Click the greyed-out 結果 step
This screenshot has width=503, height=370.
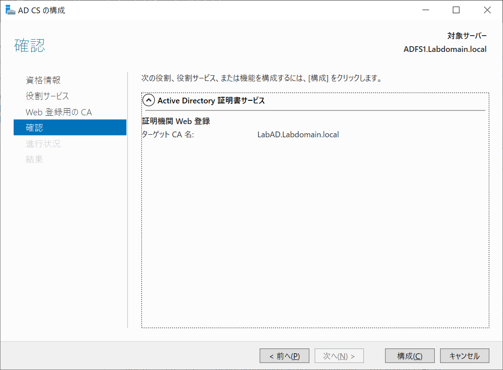(x=34, y=159)
